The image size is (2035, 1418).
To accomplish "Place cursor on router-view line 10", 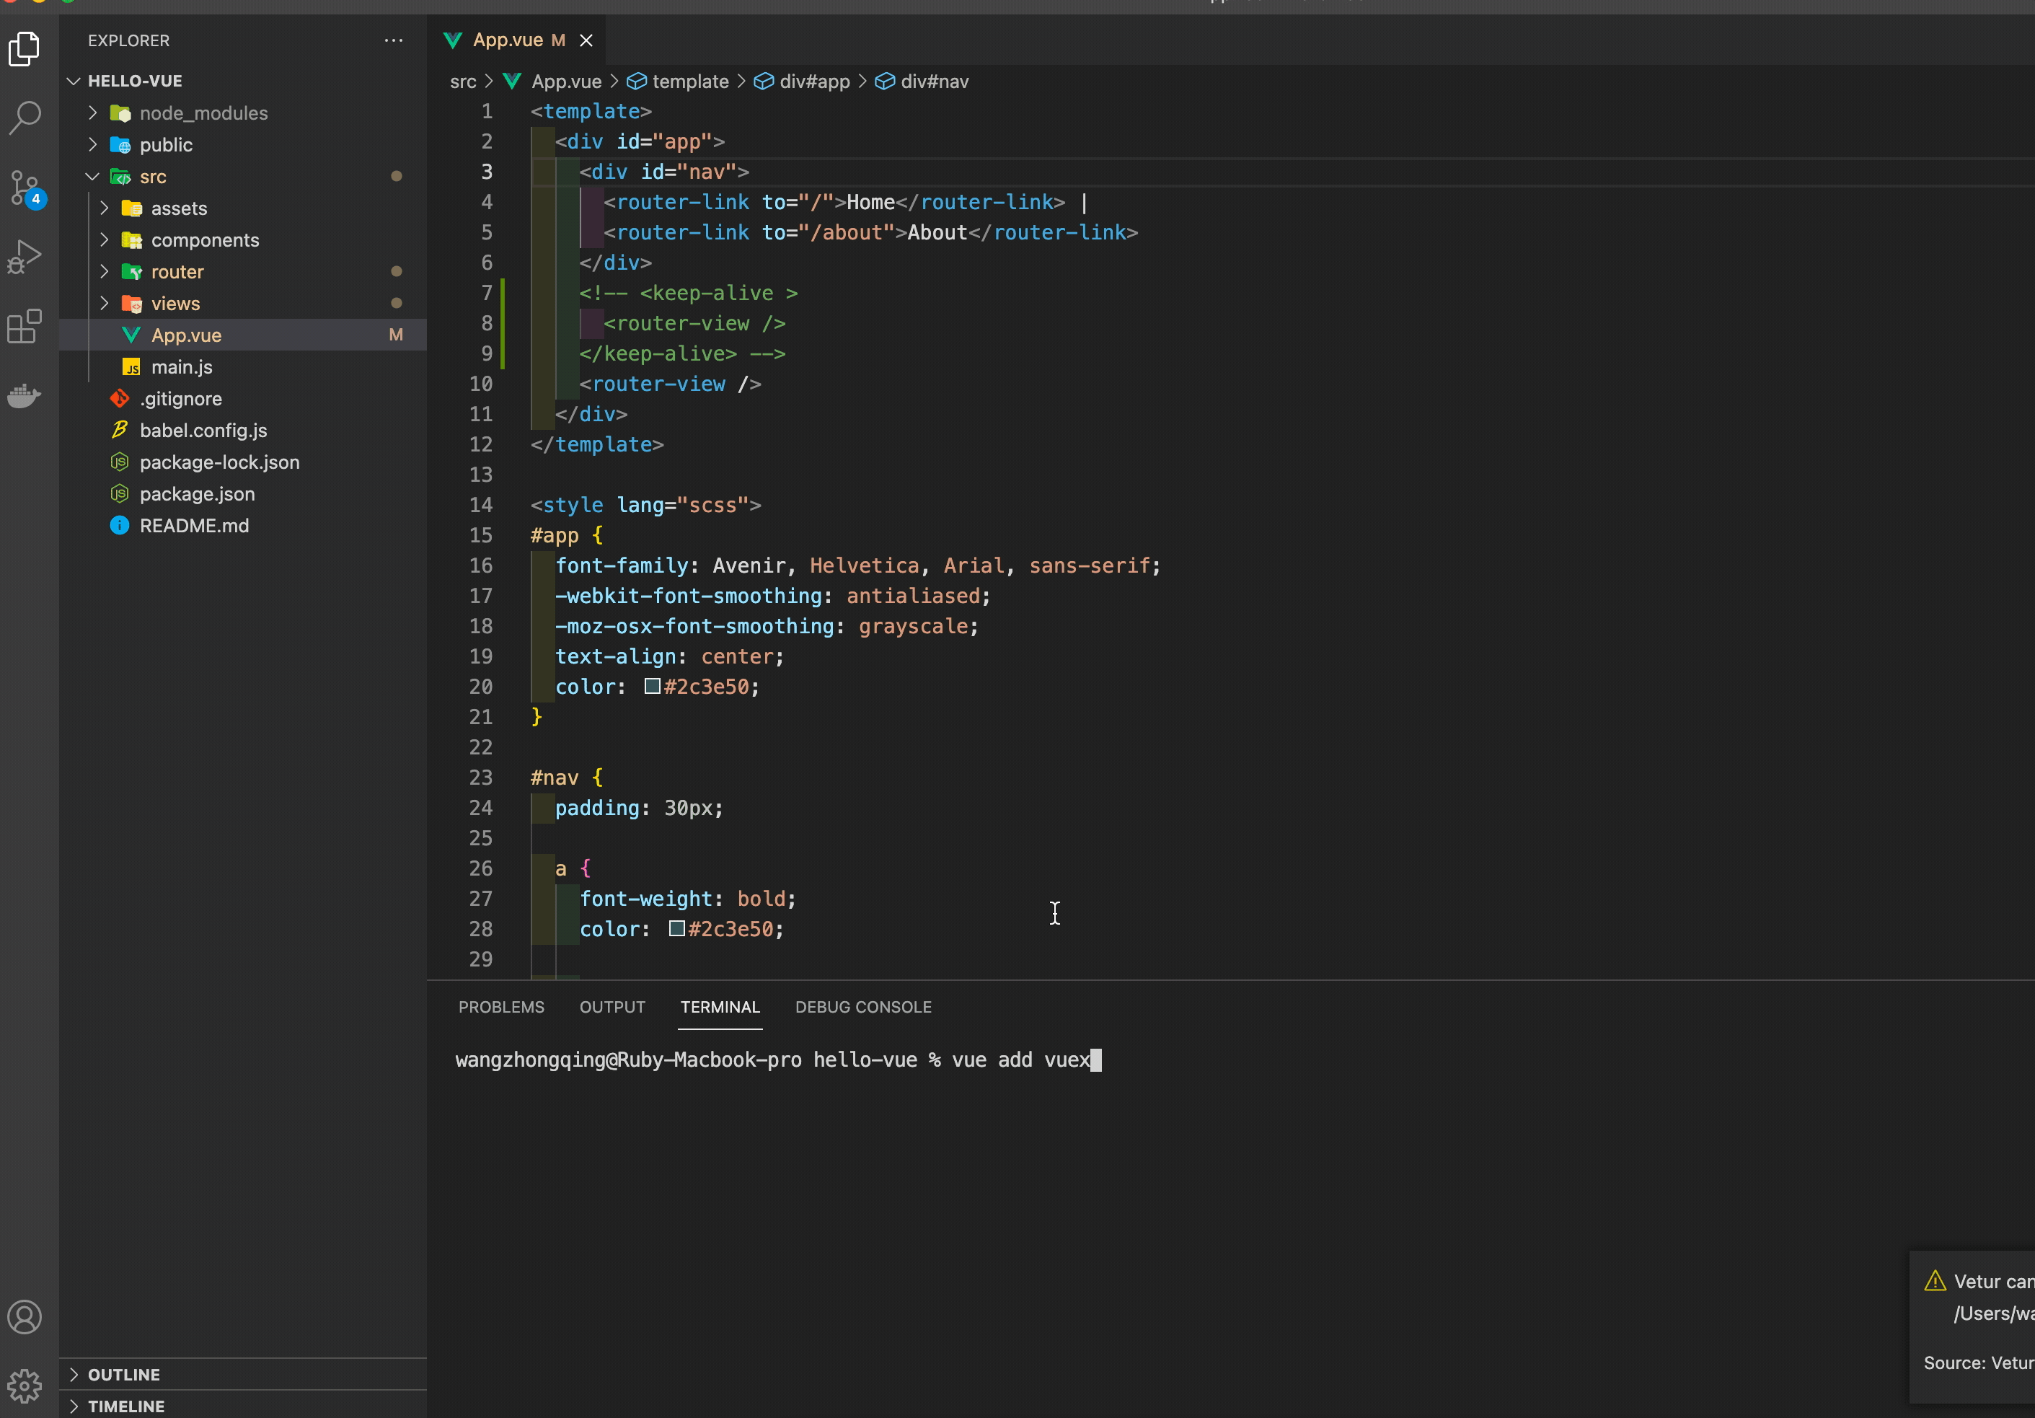I will point(670,384).
